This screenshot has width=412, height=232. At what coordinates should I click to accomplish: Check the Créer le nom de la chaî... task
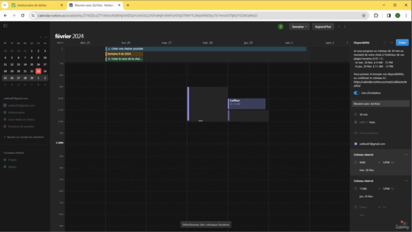click(109, 59)
